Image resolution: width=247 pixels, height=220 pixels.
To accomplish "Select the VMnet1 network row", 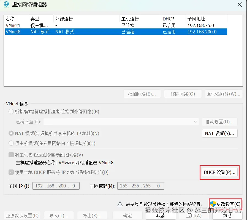I will coord(116,25).
